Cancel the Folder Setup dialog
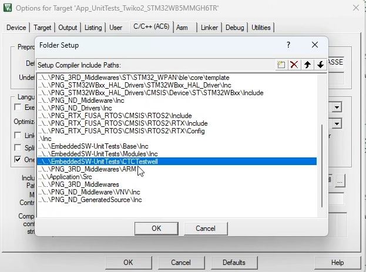 tap(206, 229)
